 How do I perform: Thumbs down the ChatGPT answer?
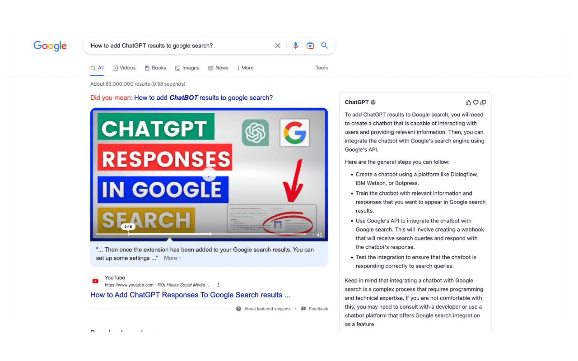coord(475,102)
